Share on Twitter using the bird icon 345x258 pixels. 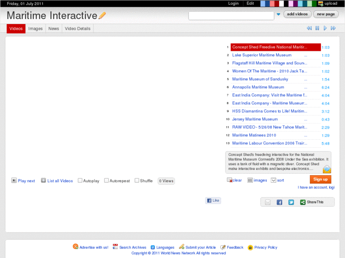[291, 202]
